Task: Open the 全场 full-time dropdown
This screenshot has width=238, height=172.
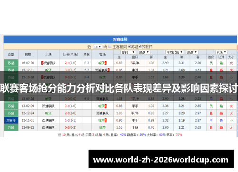Action: point(221,52)
